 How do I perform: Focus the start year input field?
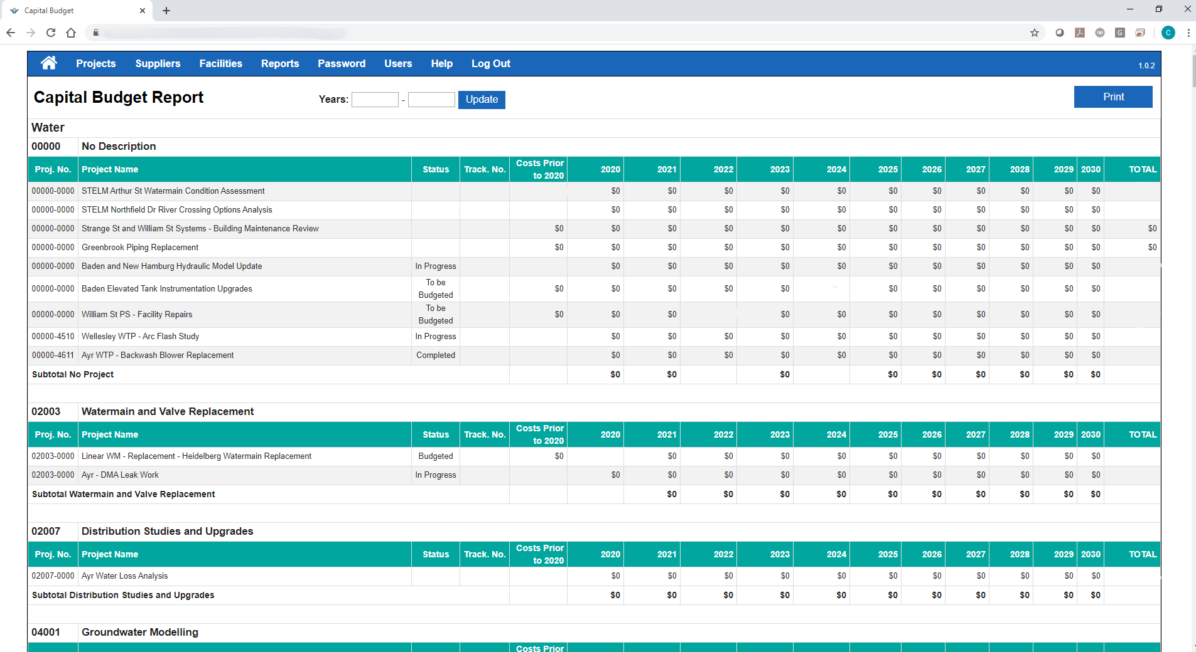pyautogui.click(x=375, y=100)
